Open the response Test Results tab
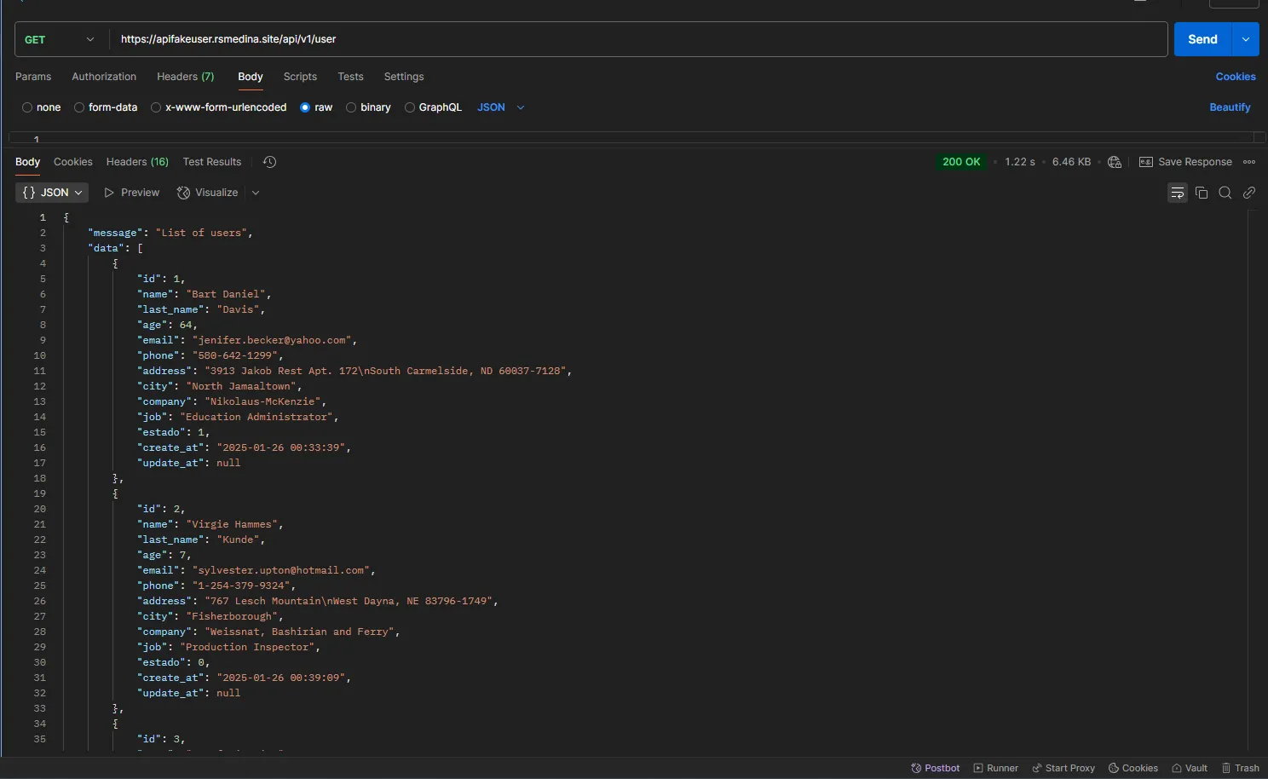 tap(211, 162)
